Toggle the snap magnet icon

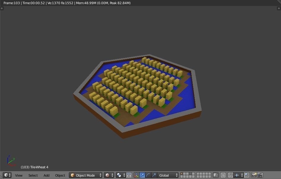pos(231,175)
